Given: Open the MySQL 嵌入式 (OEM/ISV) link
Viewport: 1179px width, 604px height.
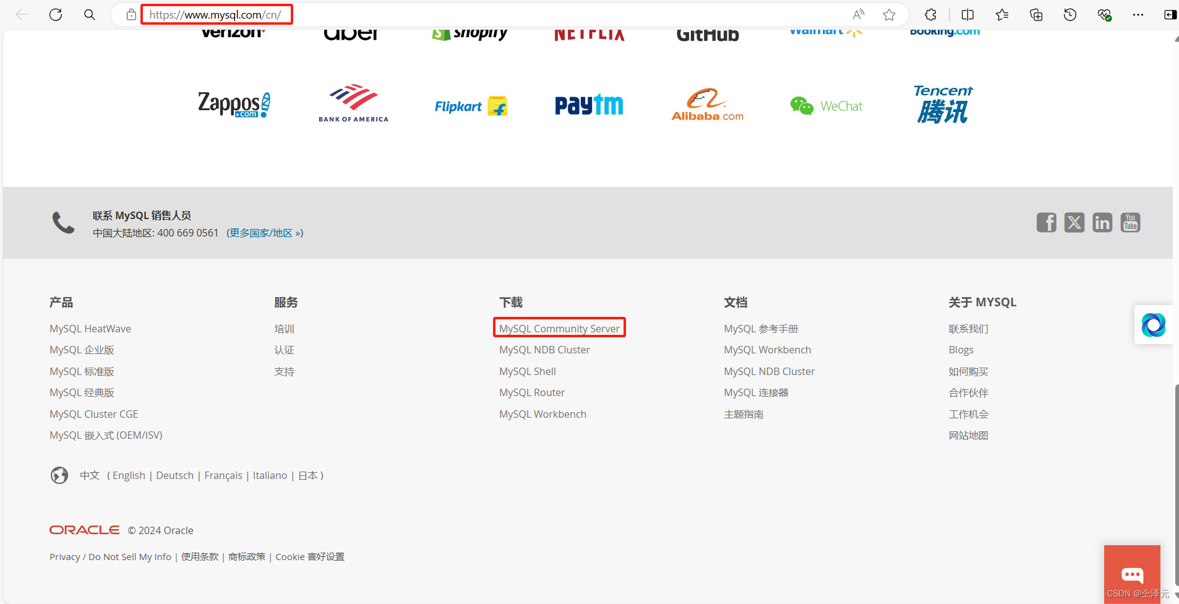Looking at the screenshot, I should [106, 435].
